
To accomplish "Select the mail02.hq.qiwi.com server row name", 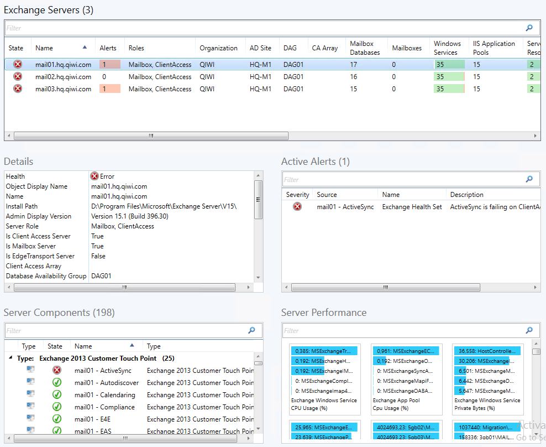I will point(63,77).
